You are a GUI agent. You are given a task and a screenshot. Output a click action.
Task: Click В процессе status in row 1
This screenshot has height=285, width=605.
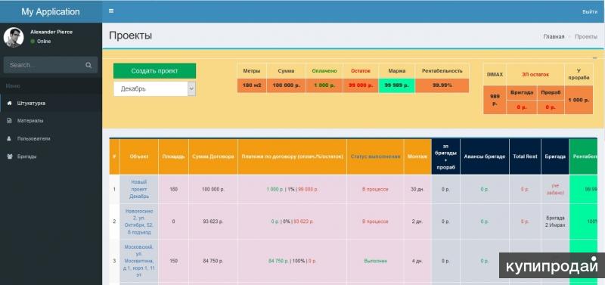[x=375, y=189]
